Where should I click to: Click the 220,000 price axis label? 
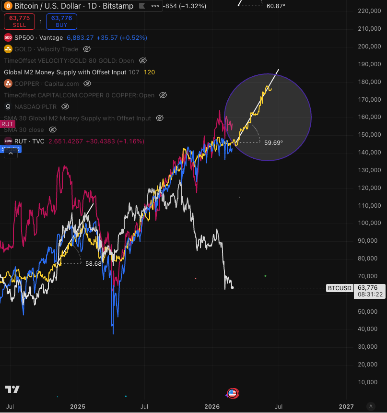click(x=369, y=11)
